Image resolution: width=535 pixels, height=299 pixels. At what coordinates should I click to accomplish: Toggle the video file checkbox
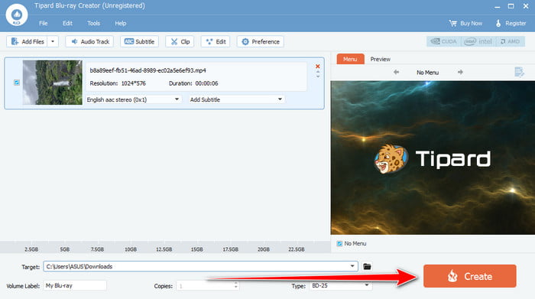[17, 83]
